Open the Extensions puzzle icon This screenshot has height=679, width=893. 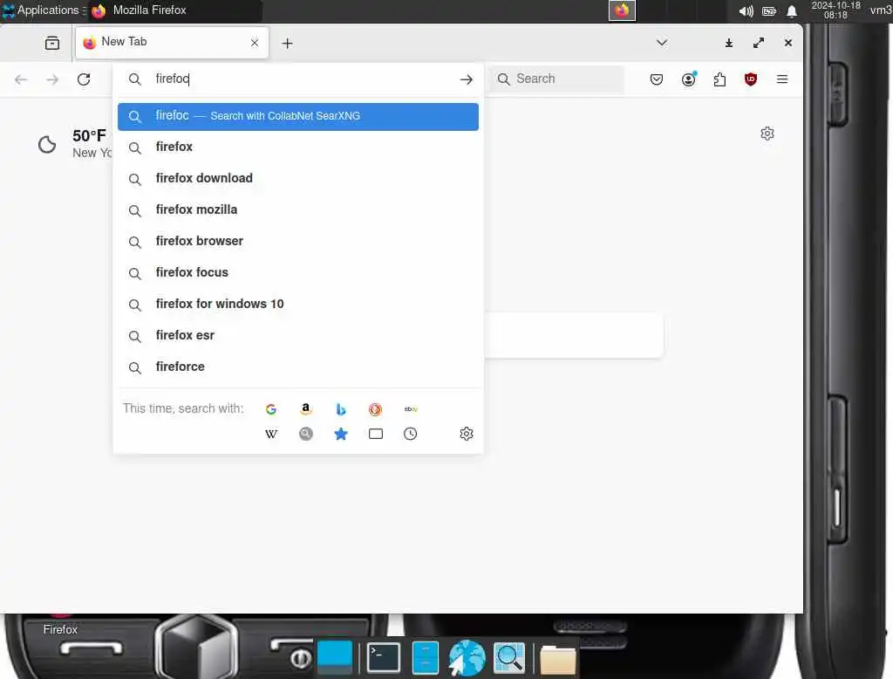[719, 79]
